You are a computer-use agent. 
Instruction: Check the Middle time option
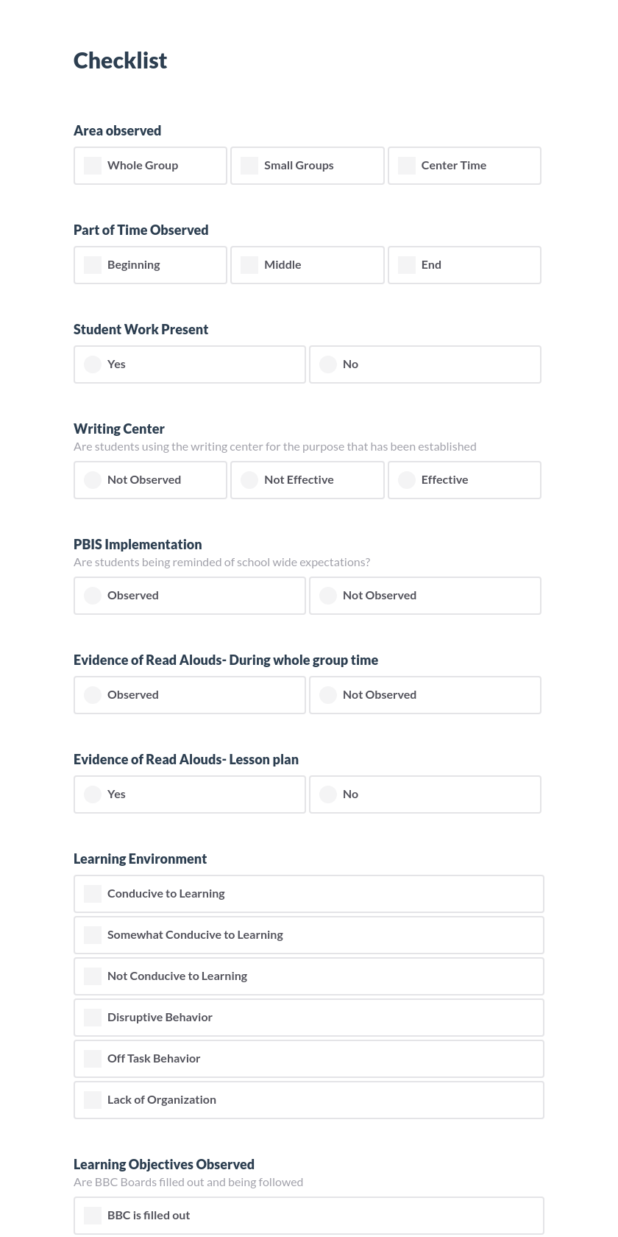coord(249,265)
